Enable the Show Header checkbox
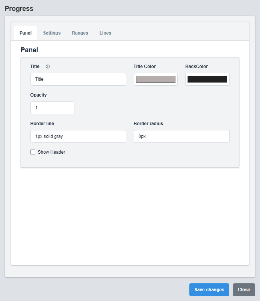 [33, 152]
